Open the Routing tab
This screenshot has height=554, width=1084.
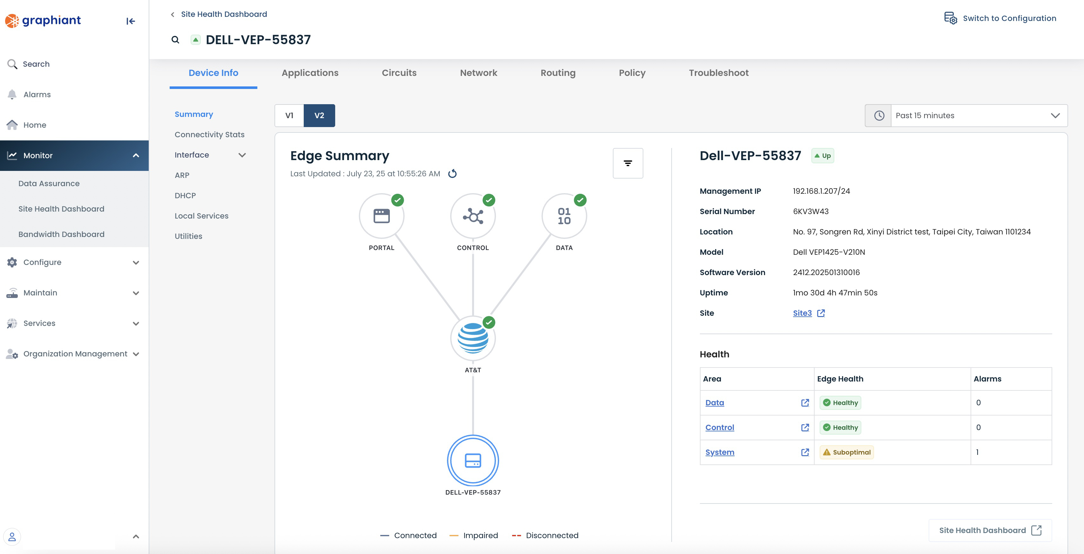tap(558, 73)
